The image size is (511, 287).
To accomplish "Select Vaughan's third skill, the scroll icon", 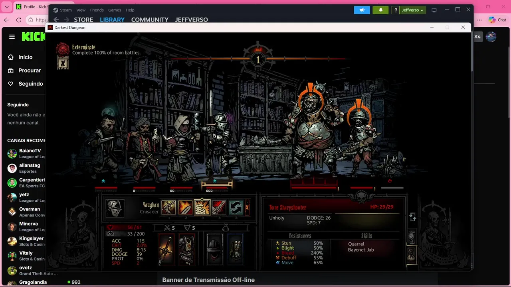I will (202, 208).
